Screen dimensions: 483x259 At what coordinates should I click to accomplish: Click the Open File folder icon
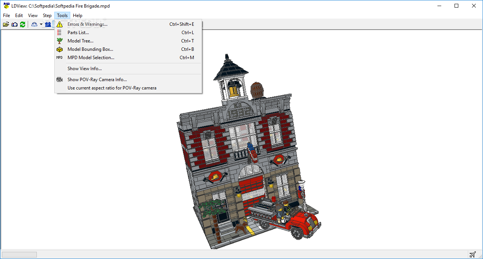(x=6, y=24)
